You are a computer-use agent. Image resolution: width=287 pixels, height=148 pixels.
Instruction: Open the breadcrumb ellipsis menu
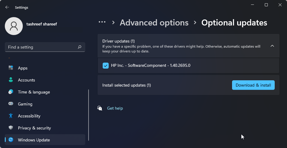click(x=102, y=22)
